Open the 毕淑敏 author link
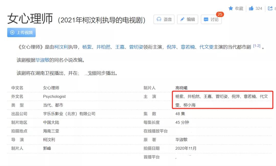 coord(42,60)
